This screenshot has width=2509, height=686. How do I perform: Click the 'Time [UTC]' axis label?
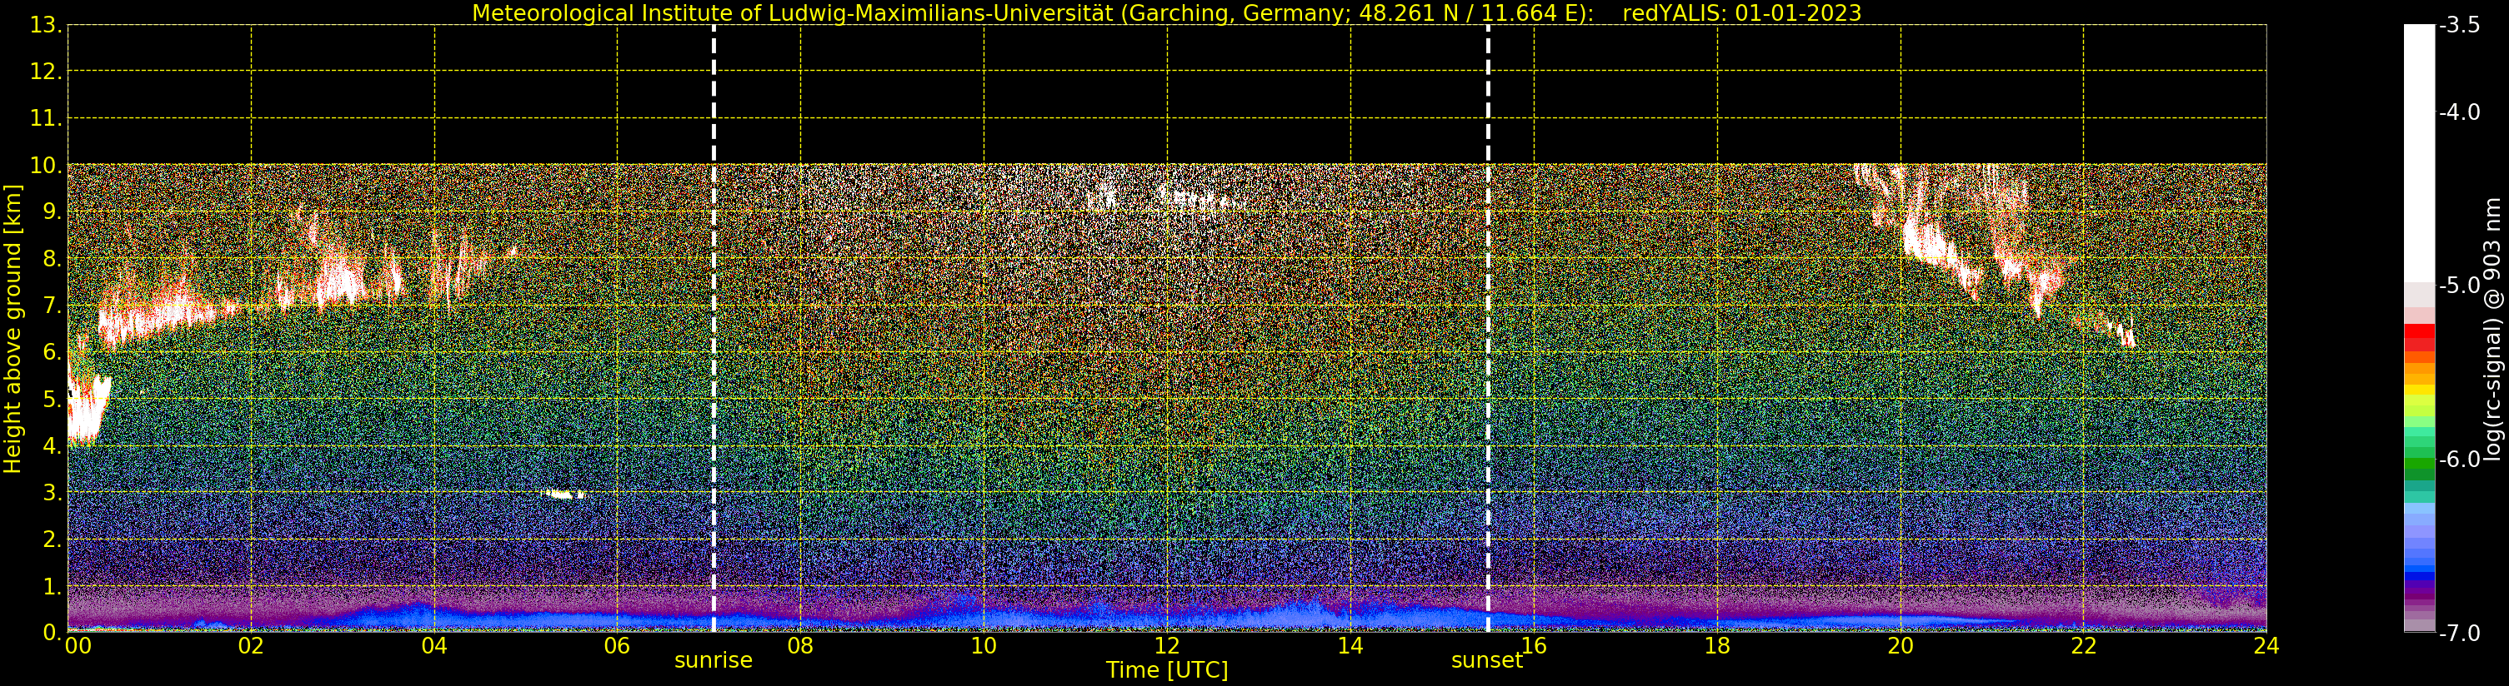pyautogui.click(x=1167, y=670)
